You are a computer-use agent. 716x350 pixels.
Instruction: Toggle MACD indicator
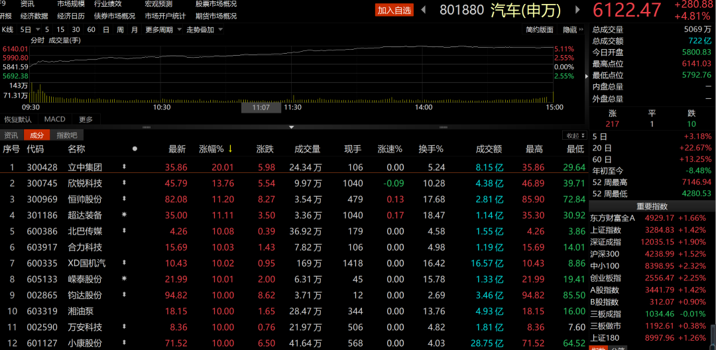pos(55,119)
